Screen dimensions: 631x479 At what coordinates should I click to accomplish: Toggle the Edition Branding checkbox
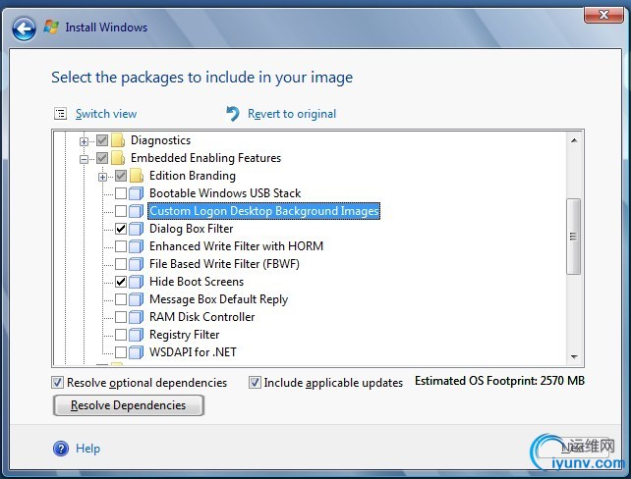(121, 176)
